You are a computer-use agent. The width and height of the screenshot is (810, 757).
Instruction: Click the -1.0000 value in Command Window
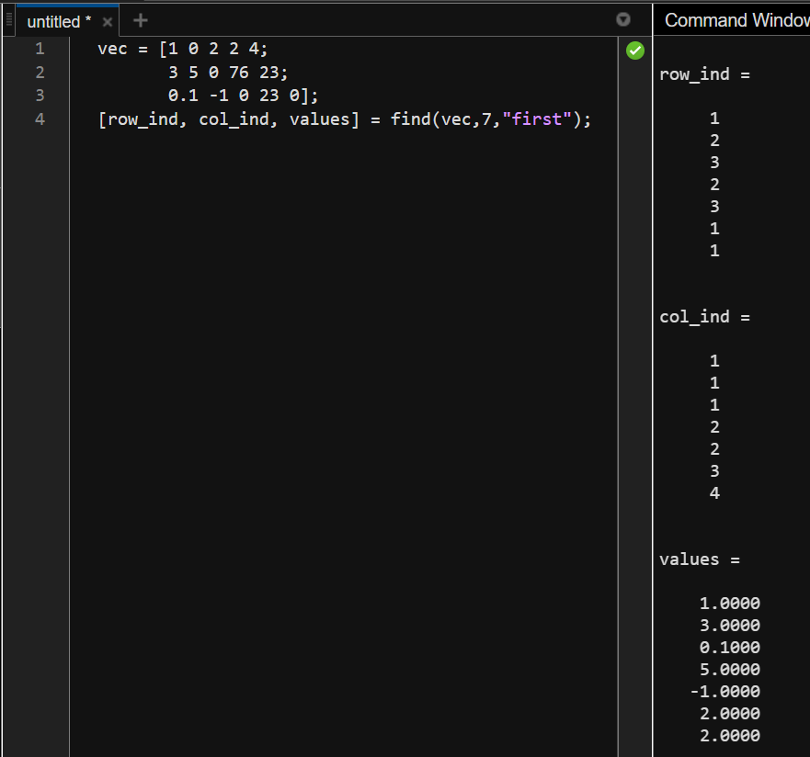[x=724, y=692]
